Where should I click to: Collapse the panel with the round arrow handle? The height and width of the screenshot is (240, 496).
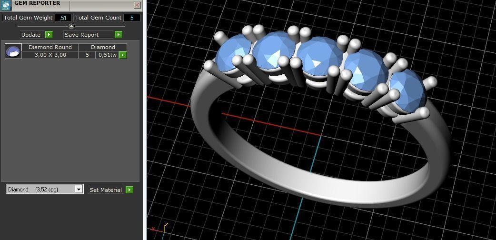click(71, 26)
